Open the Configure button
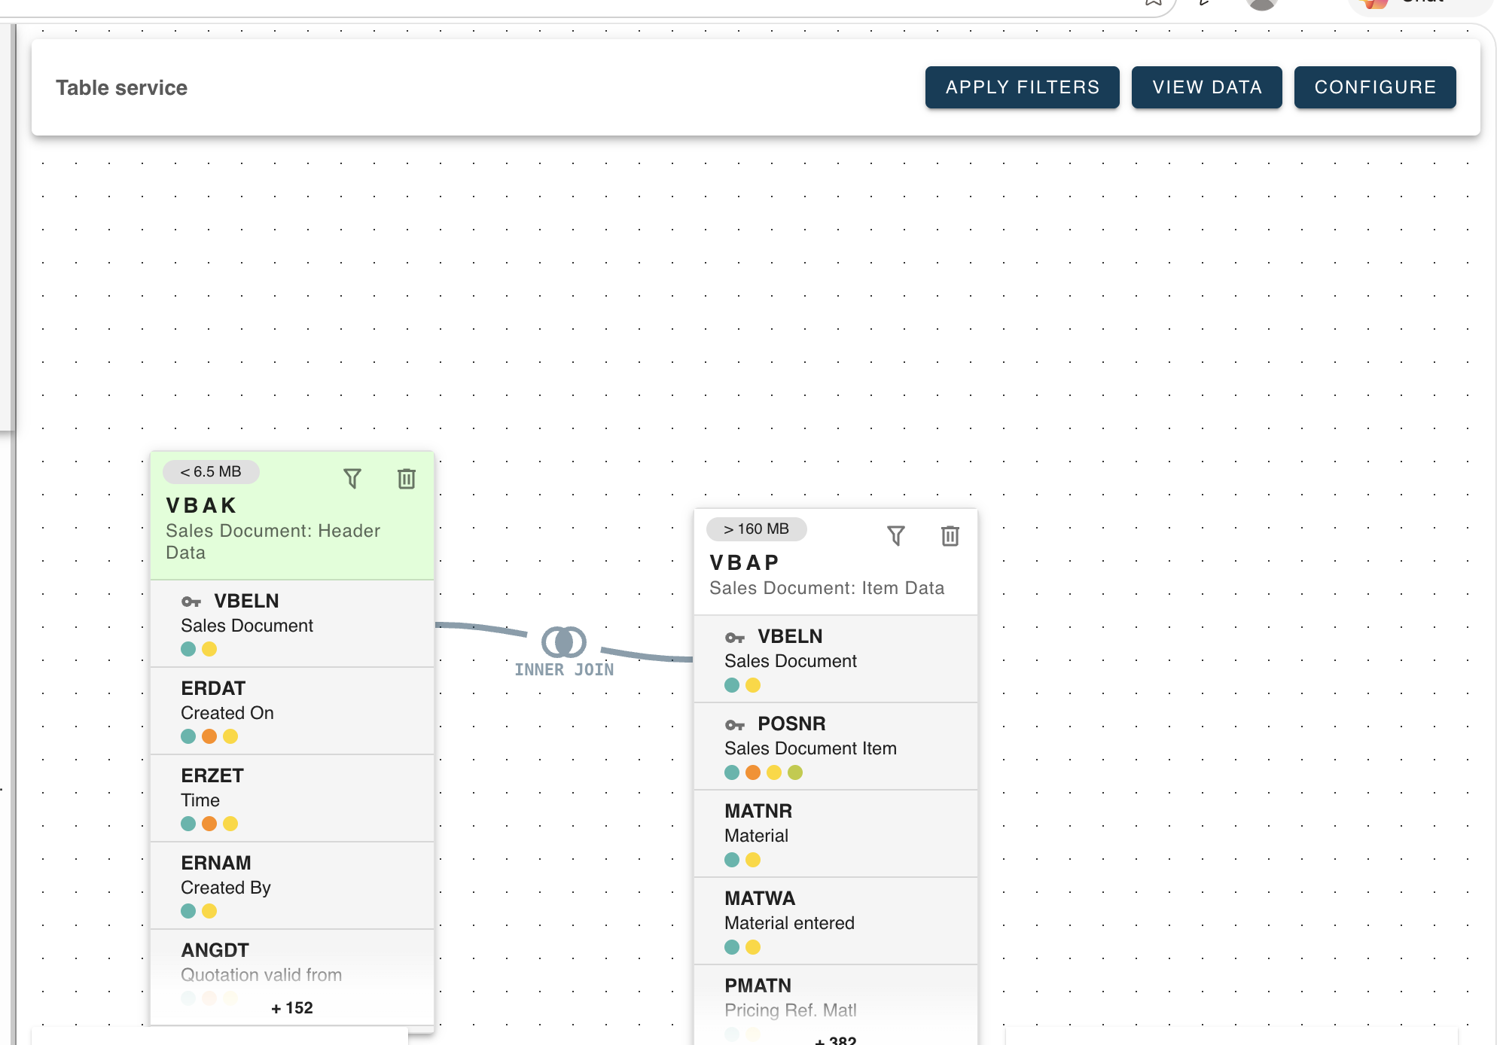Image resolution: width=1500 pixels, height=1045 pixels. (1375, 87)
